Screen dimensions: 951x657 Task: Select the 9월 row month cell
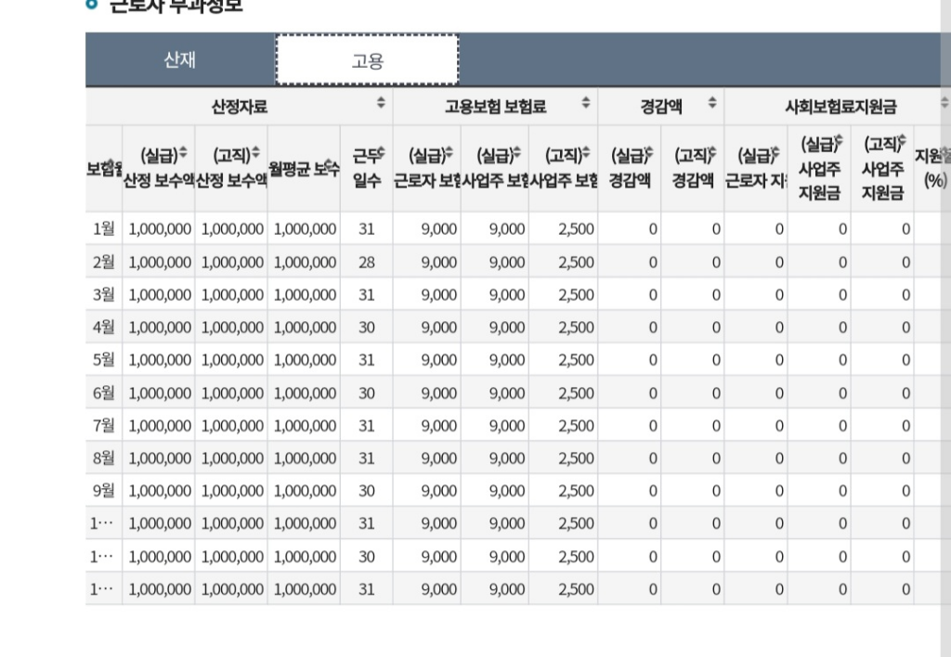pyautogui.click(x=104, y=491)
